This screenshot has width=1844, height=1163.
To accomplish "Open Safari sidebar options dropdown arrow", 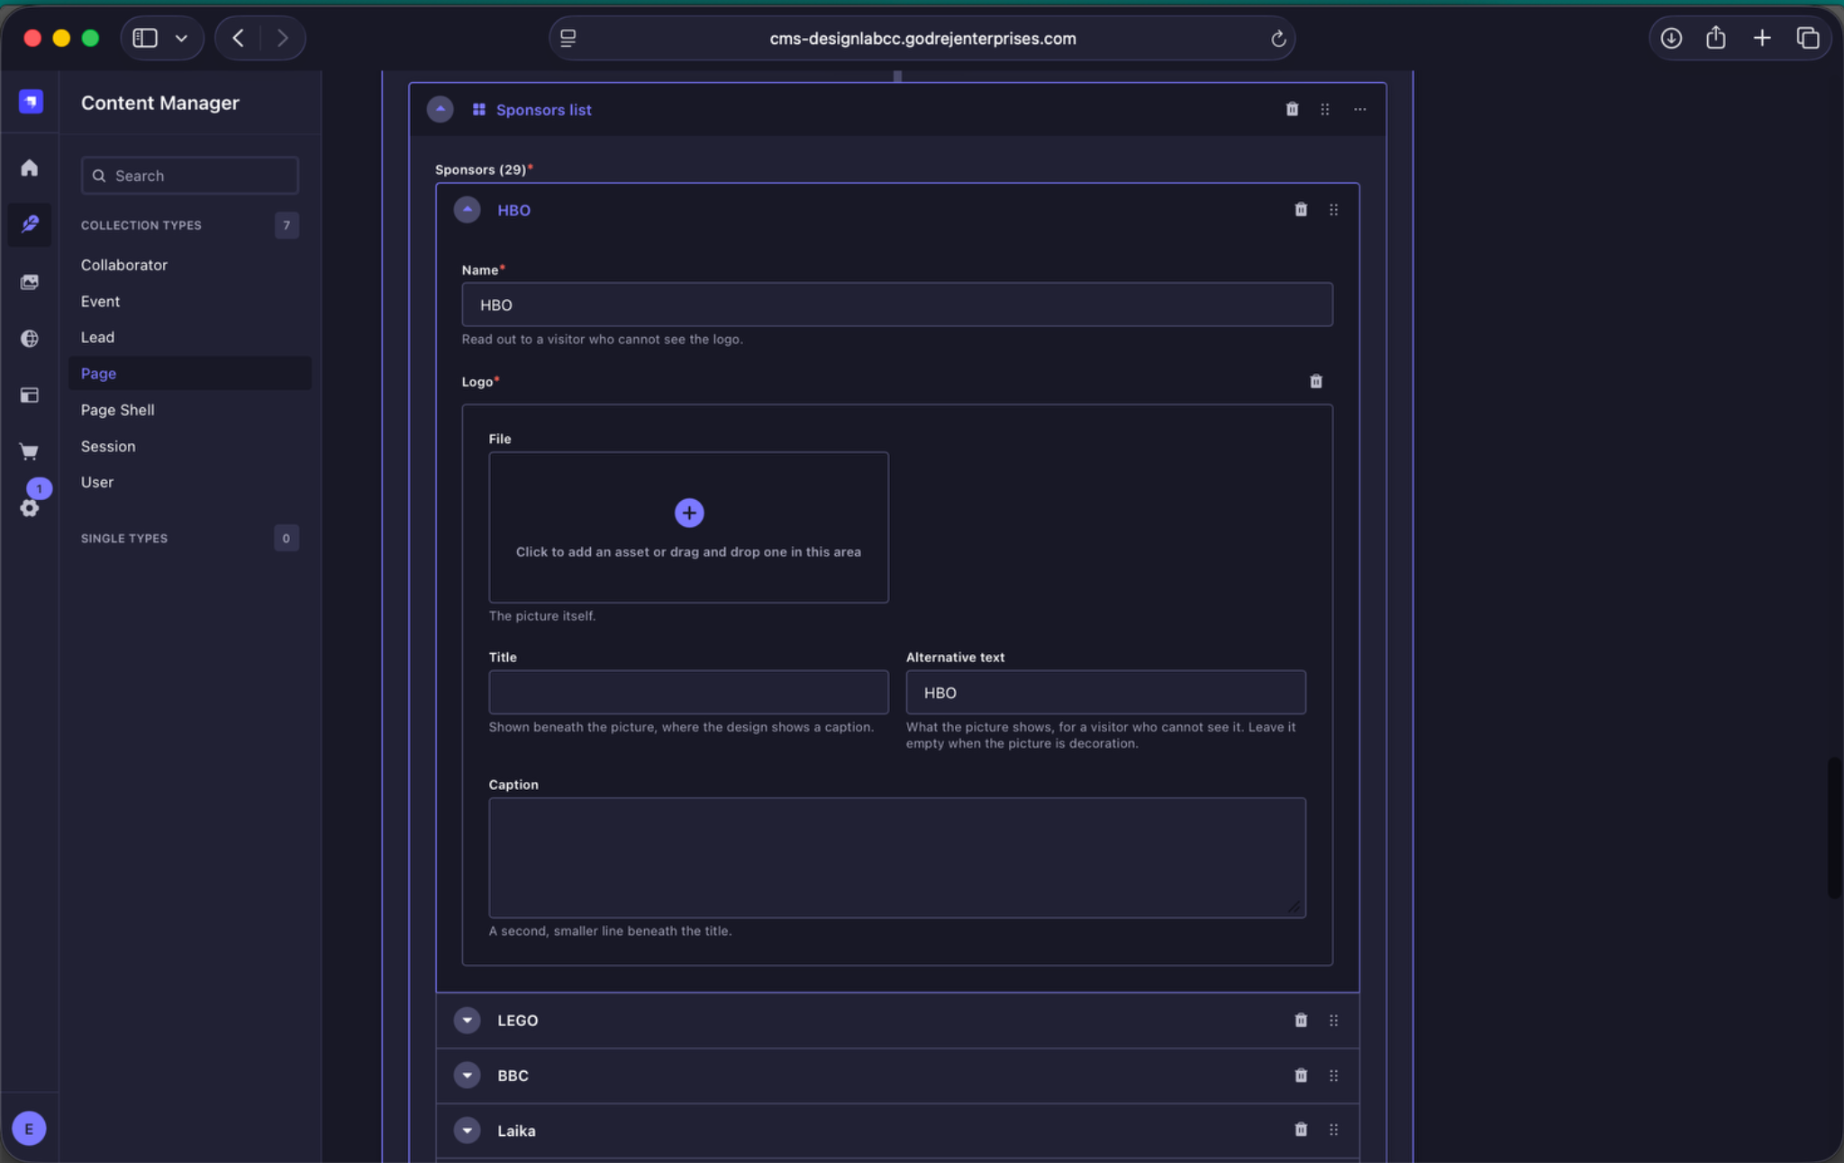I will point(181,38).
